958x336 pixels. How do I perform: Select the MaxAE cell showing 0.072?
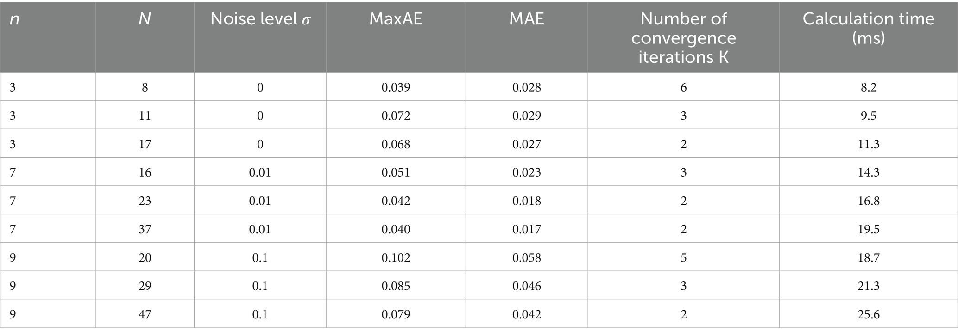tap(396, 116)
